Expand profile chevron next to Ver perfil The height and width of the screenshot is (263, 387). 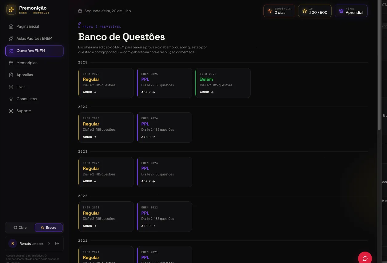[x=49, y=244]
